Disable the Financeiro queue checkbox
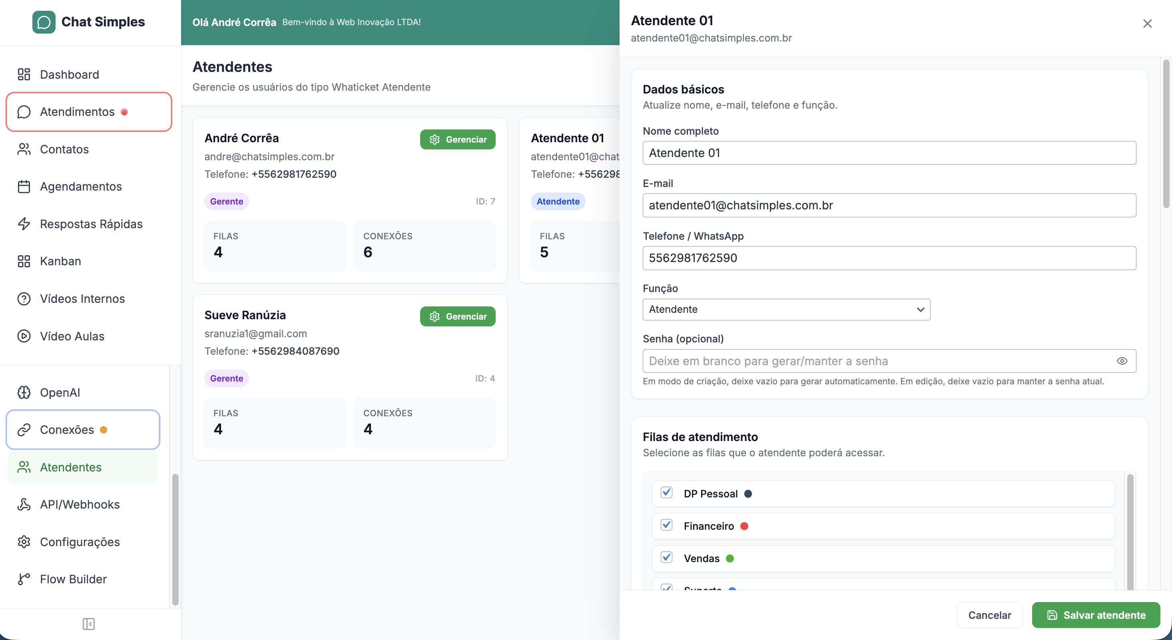Screen dimensions: 1172x640 click(x=666, y=525)
